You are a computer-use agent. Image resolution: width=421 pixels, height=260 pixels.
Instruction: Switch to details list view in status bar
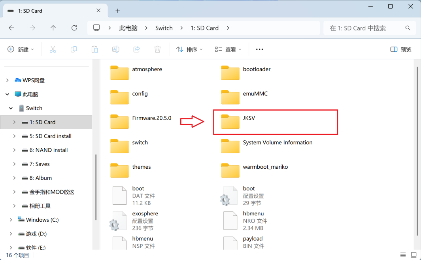[x=403, y=255]
